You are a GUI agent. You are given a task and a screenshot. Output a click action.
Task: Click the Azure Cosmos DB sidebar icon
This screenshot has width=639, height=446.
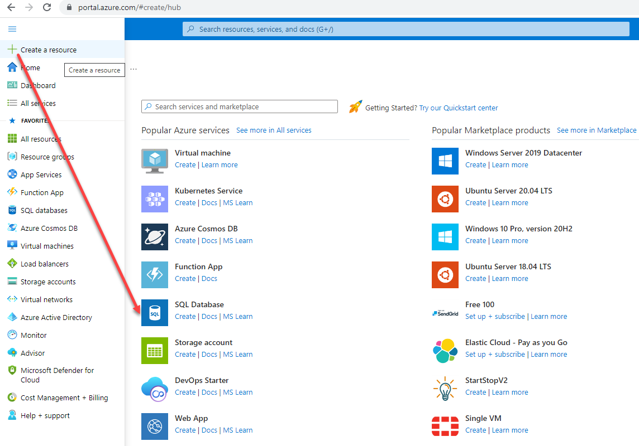point(12,227)
